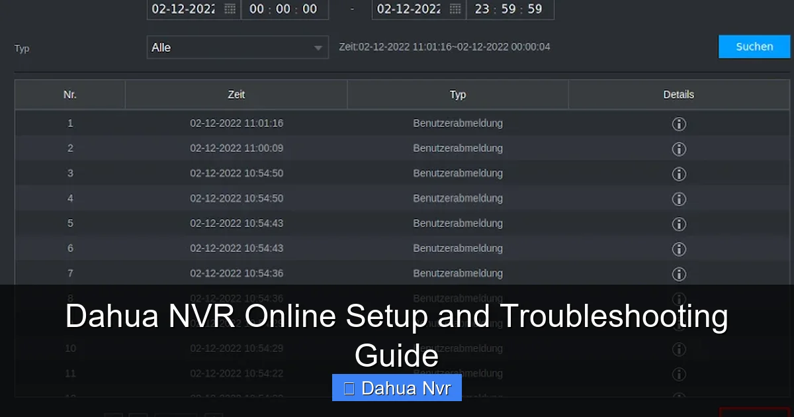
Task: Click the red-outlined button bottom right
Action: point(754,414)
